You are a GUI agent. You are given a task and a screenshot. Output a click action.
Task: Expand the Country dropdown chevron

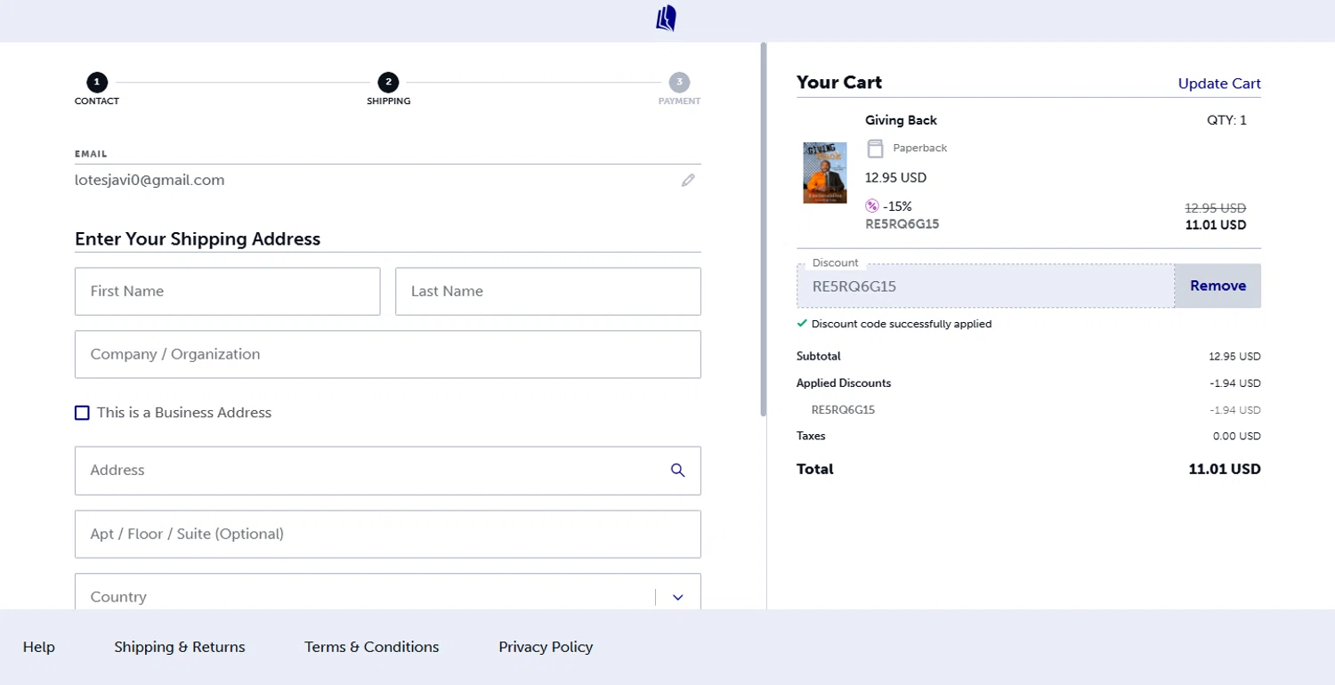coord(678,597)
